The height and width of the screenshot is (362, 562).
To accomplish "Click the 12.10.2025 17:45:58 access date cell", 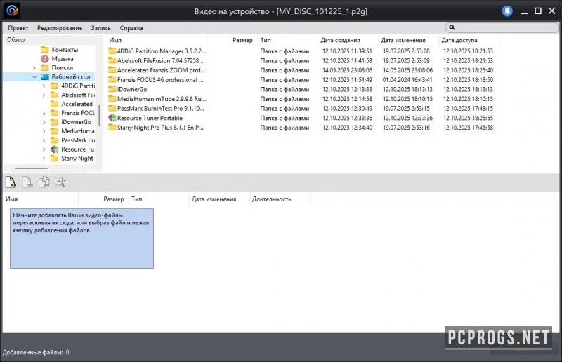I will 468,128.
